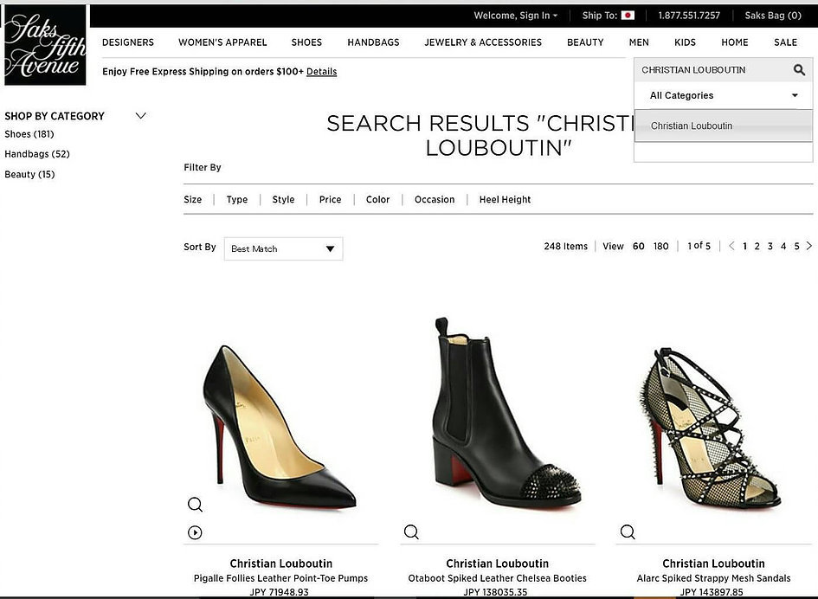Click the 248 Items count
The width and height of the screenshot is (818, 599).
[565, 247]
